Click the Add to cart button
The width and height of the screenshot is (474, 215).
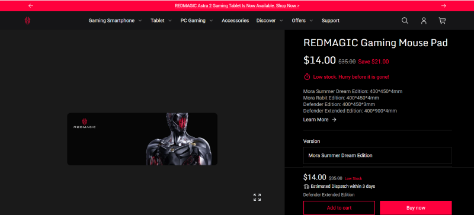tap(339, 208)
